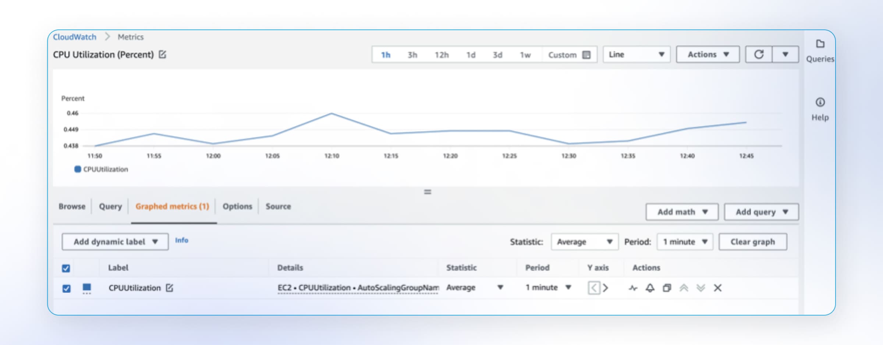The height and width of the screenshot is (345, 883).
Task: Open the Line graph type dropdown
Action: coord(636,54)
